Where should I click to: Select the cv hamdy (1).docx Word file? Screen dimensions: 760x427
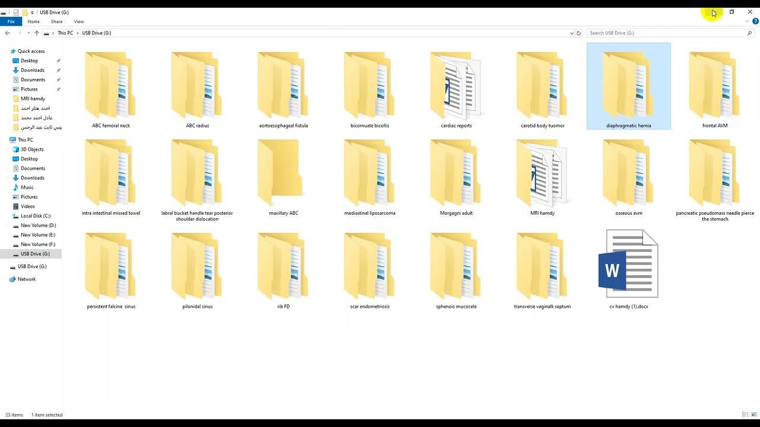629,270
